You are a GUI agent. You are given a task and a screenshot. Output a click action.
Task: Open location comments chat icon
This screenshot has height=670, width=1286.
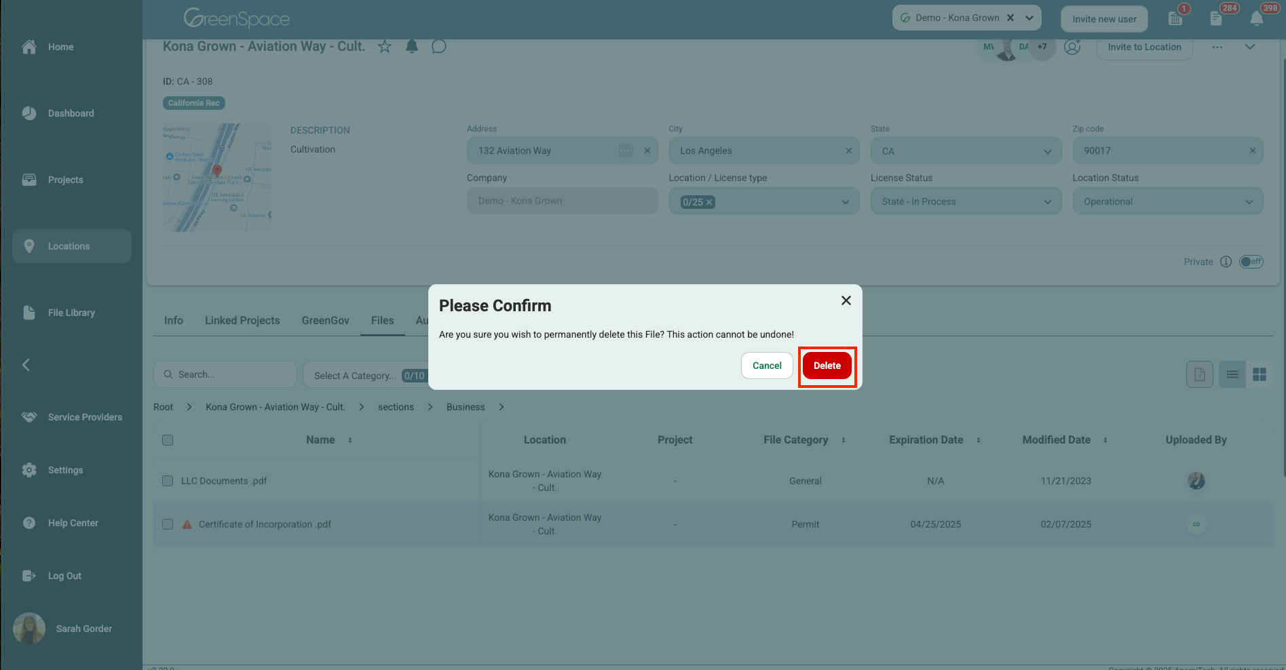[439, 46]
